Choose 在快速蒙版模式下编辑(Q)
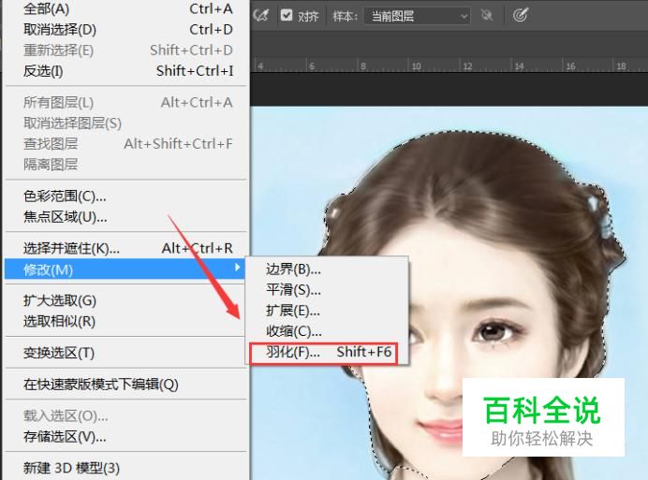Screen dimensions: 648x480 click(126, 385)
